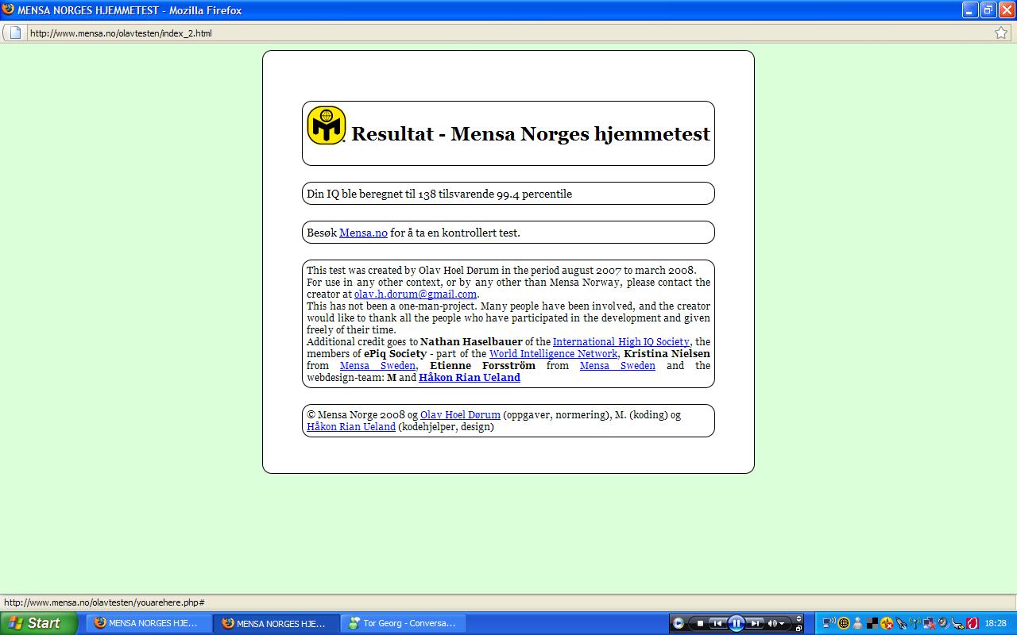The width and height of the screenshot is (1017, 635).
Task: Select the active MENSA NORGES taskbar button
Action: (276, 623)
